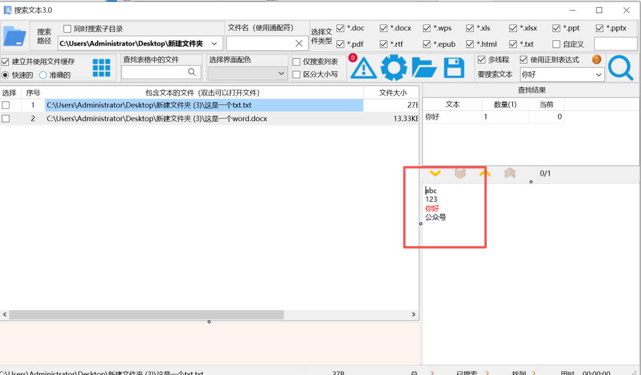Save results using the floppy disk icon
Screen dimensions: 641x375
pyautogui.click(x=454, y=67)
